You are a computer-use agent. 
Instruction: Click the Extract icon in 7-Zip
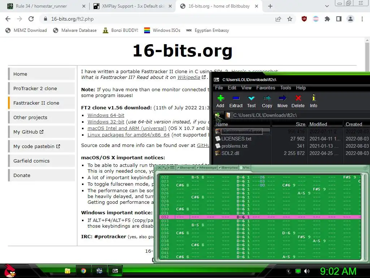coord(236,98)
